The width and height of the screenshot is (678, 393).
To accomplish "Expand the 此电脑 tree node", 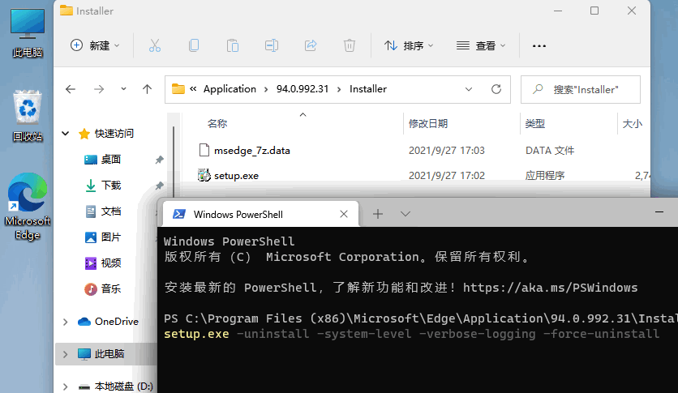I will pyautogui.click(x=66, y=354).
